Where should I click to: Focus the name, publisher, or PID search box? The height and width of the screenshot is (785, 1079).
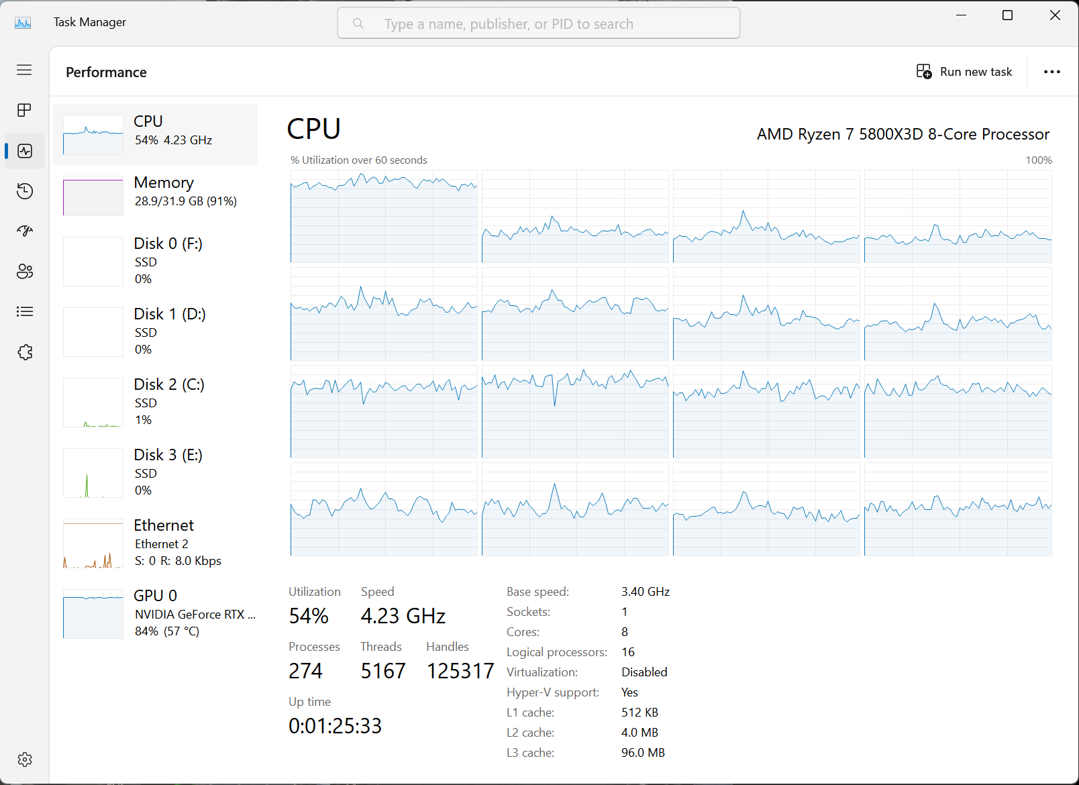[x=539, y=23]
